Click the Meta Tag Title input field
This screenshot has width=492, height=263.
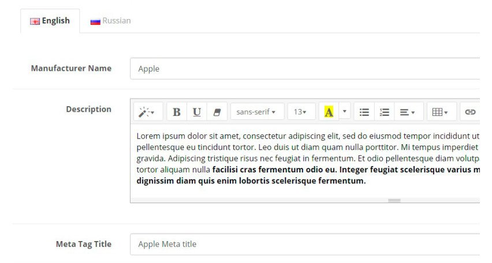(305, 244)
